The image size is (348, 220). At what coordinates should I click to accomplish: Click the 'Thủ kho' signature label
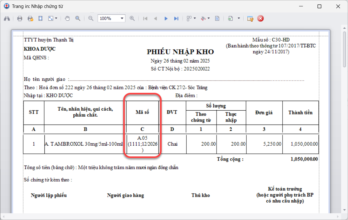[201, 195]
